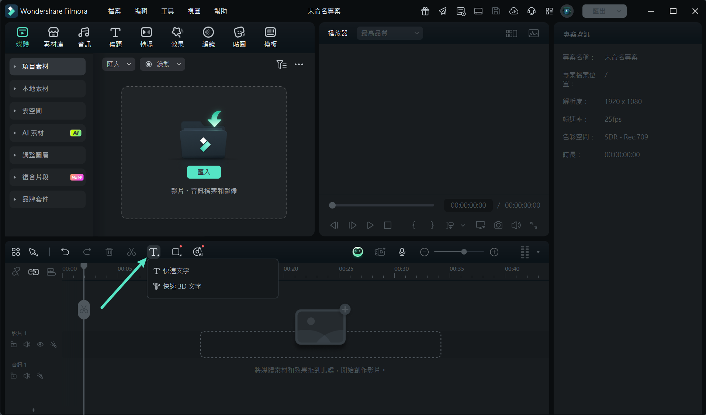The image size is (706, 415).
Task: Open the headset support icon
Action: tap(532, 11)
